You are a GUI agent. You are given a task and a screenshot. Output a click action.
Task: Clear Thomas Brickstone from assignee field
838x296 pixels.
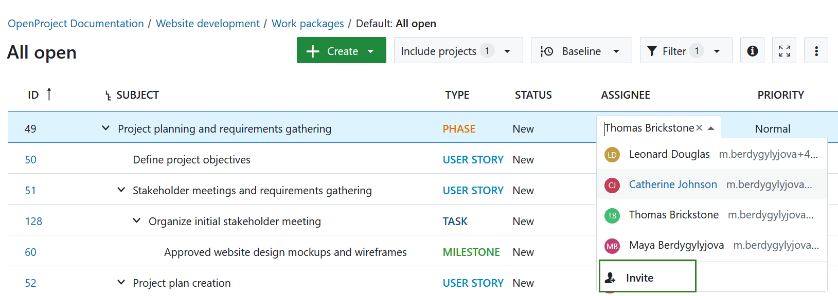[x=699, y=128]
